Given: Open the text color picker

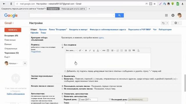Looking at the screenshot, I should (x=99, y=51).
